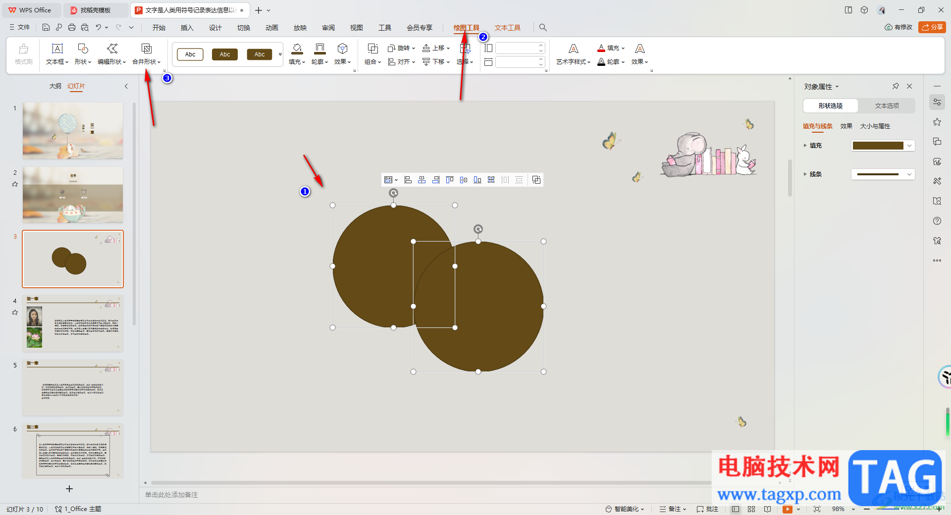Click the Undo arrow icon

[99, 27]
